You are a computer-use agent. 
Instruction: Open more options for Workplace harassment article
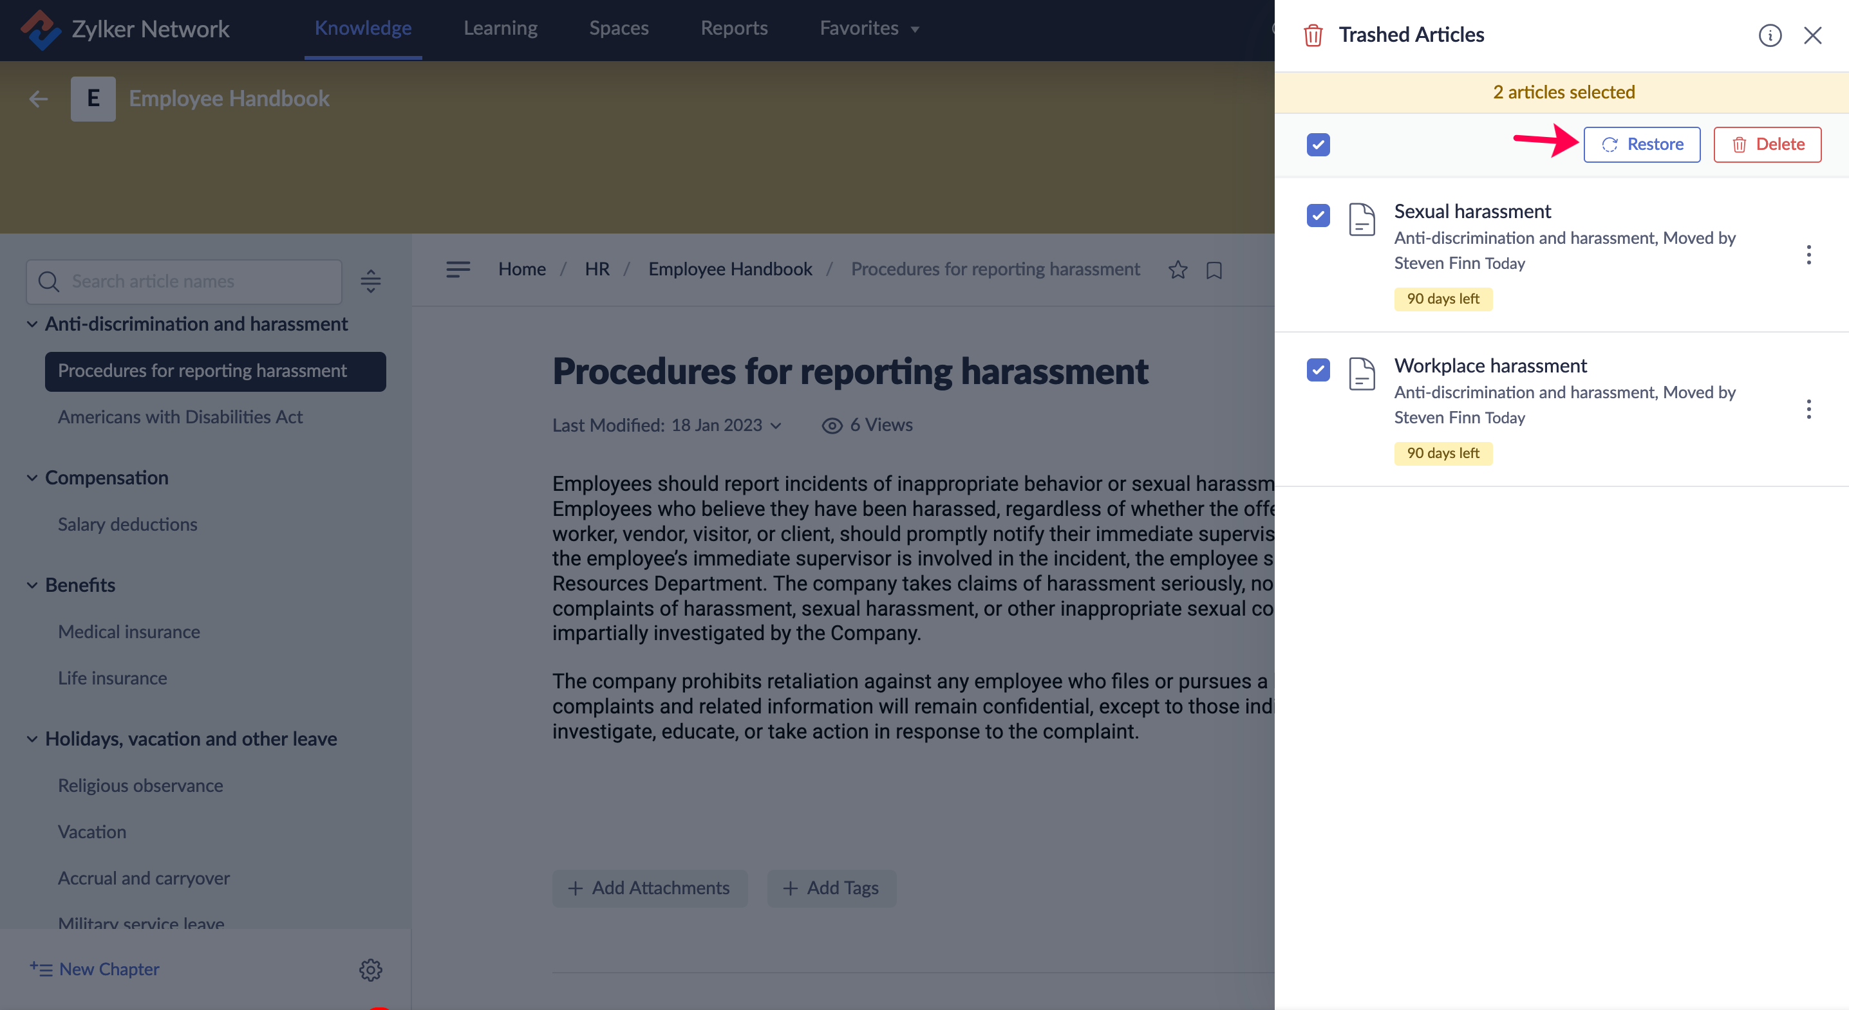[x=1808, y=409]
